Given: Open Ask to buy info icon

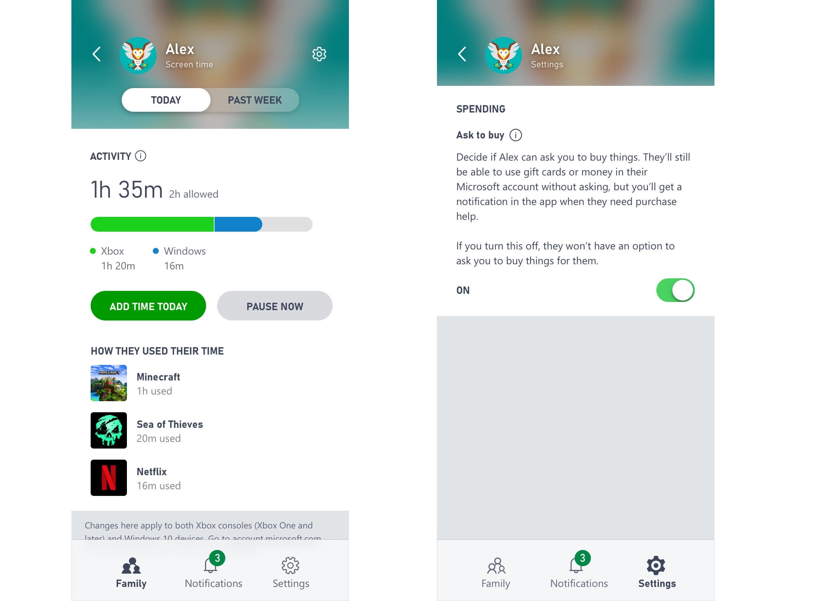Looking at the screenshot, I should pos(516,135).
